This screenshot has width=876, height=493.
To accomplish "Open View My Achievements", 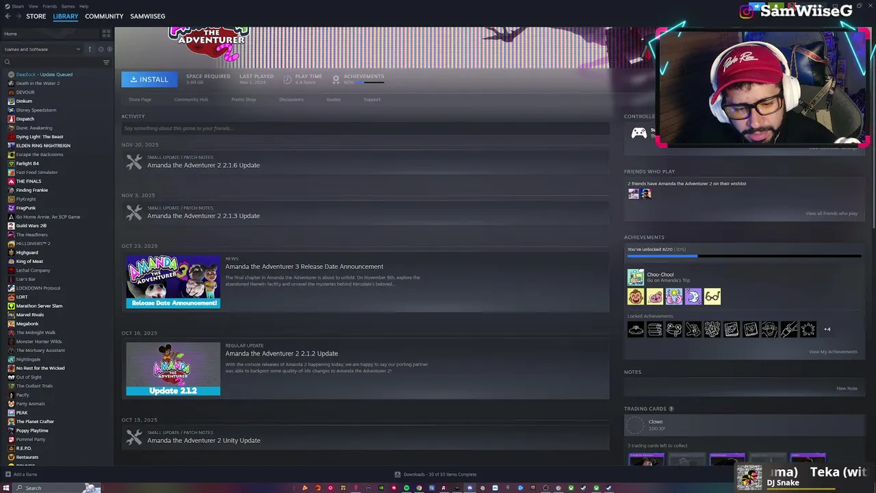I will click(x=833, y=352).
